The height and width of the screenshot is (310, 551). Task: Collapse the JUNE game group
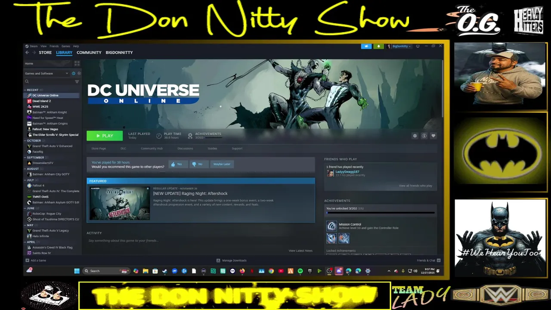click(x=31, y=208)
